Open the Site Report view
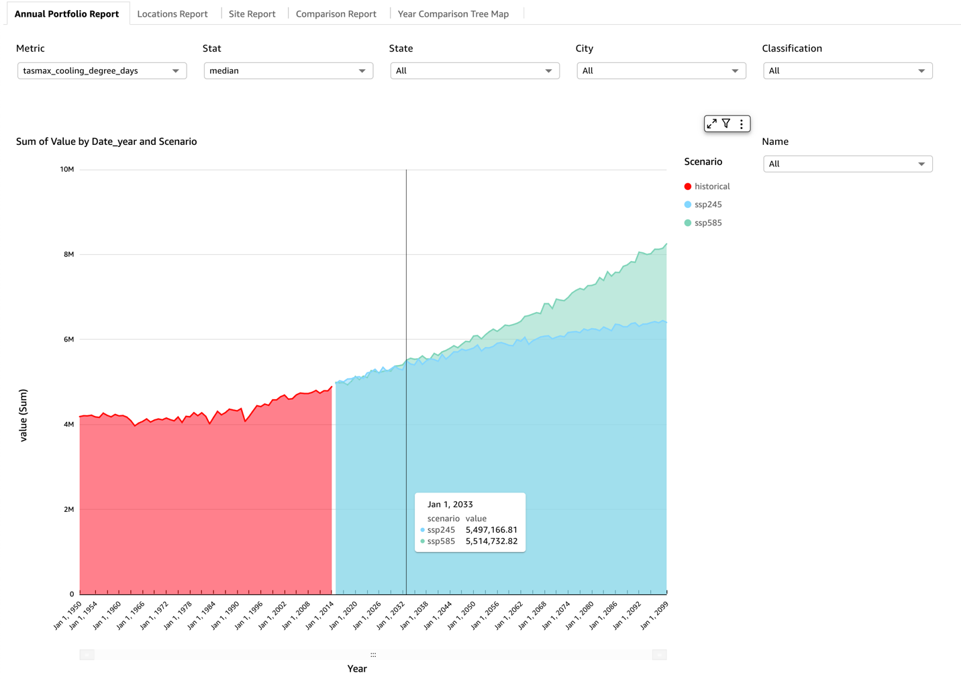The width and height of the screenshot is (961, 681). [x=252, y=13]
